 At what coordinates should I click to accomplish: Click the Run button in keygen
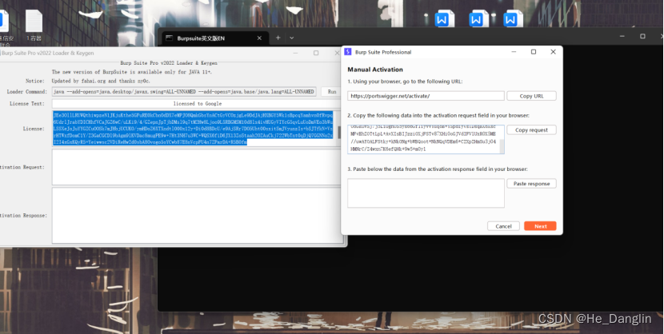click(331, 91)
